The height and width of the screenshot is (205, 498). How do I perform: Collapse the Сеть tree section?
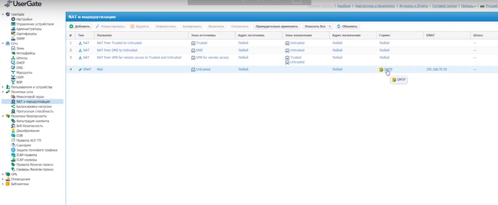tap(3, 43)
